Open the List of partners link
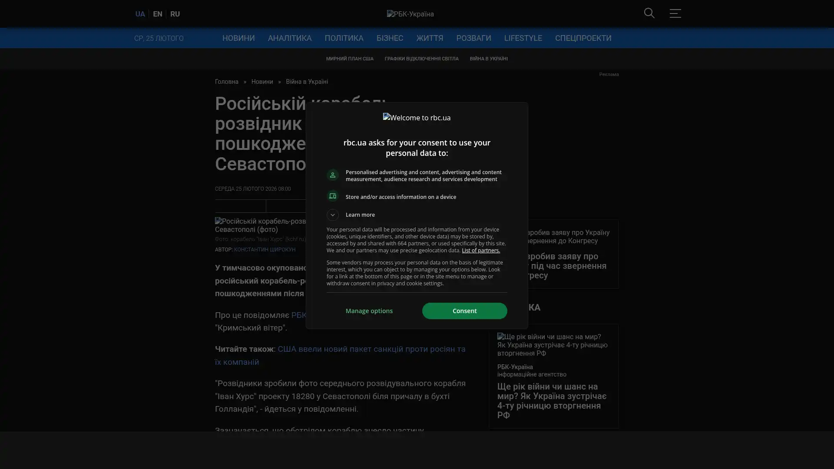Screen dimensions: 834x469 480,251
